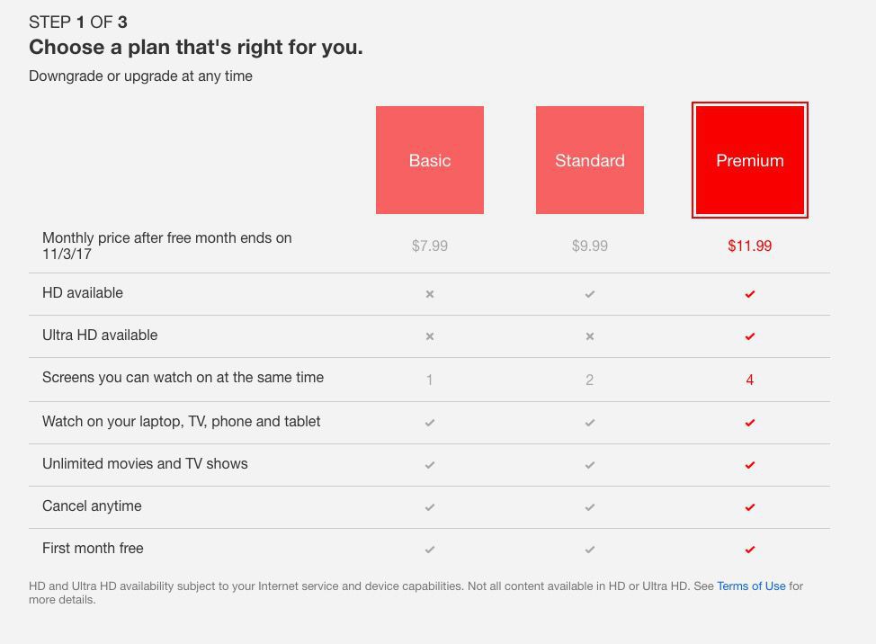
Task: Click the Watch on laptop checkmark under Premium
Action: tap(749, 422)
